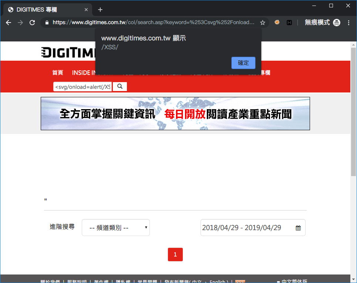Click 確定 in the alert dialog
Screen dimensions: 357x283
[243, 63]
